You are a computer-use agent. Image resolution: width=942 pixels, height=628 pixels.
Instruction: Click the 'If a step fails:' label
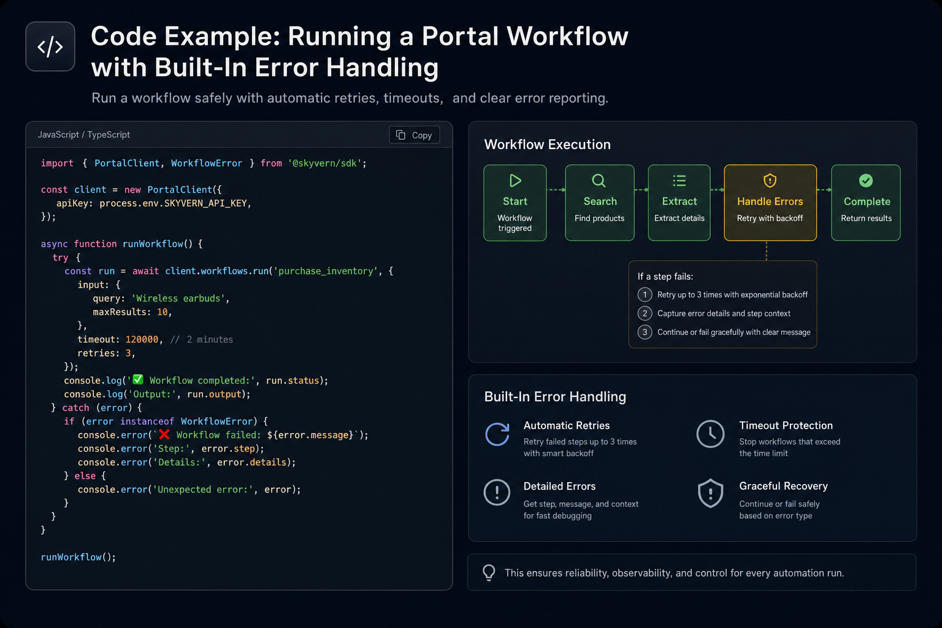pyautogui.click(x=665, y=277)
